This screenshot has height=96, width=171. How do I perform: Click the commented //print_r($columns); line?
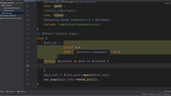(x=60, y=11)
